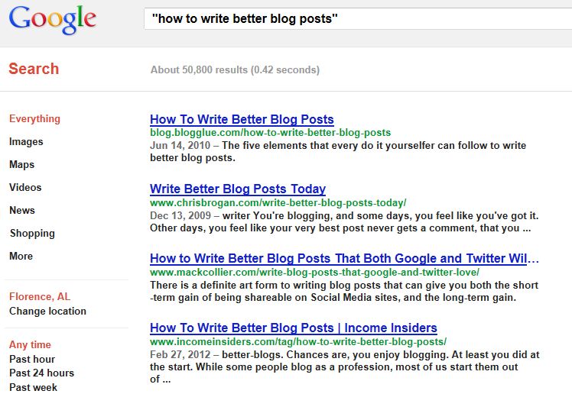Screen dimensions: 572x394
Task: Filter results to Past hour
Action: tap(32, 359)
